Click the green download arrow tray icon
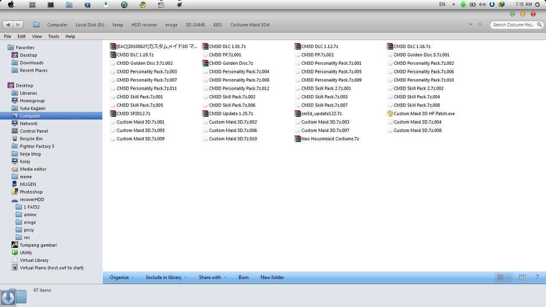This screenshot has width=546, height=307. point(463,4)
